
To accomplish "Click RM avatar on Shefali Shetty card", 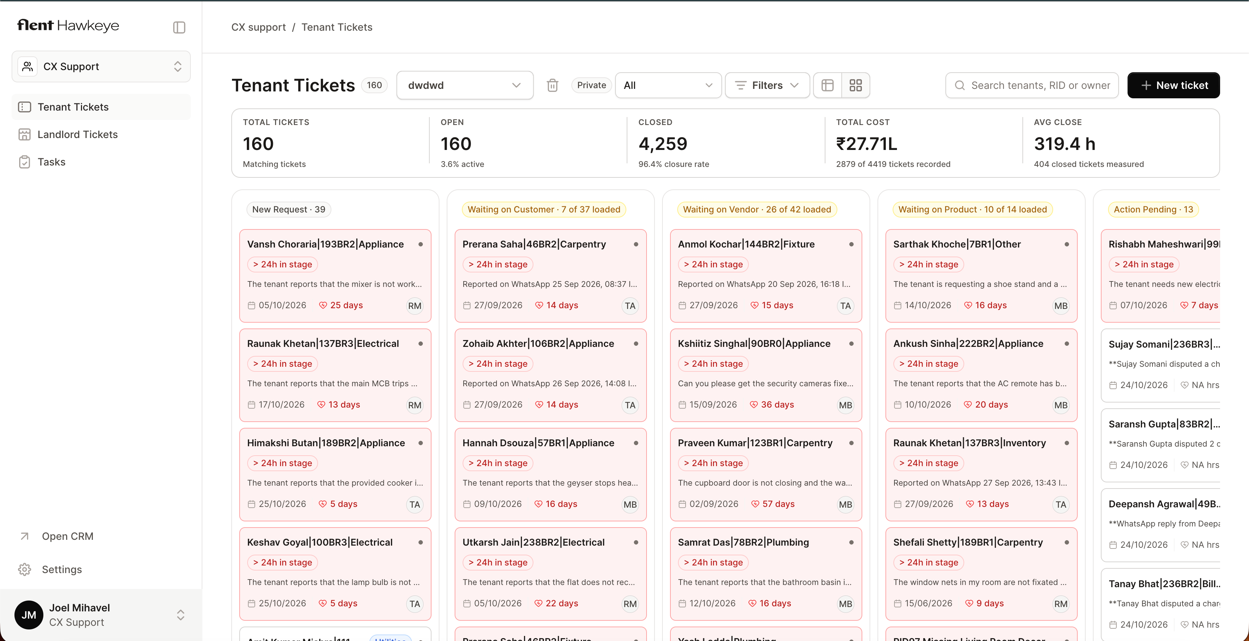I will pyautogui.click(x=1060, y=604).
